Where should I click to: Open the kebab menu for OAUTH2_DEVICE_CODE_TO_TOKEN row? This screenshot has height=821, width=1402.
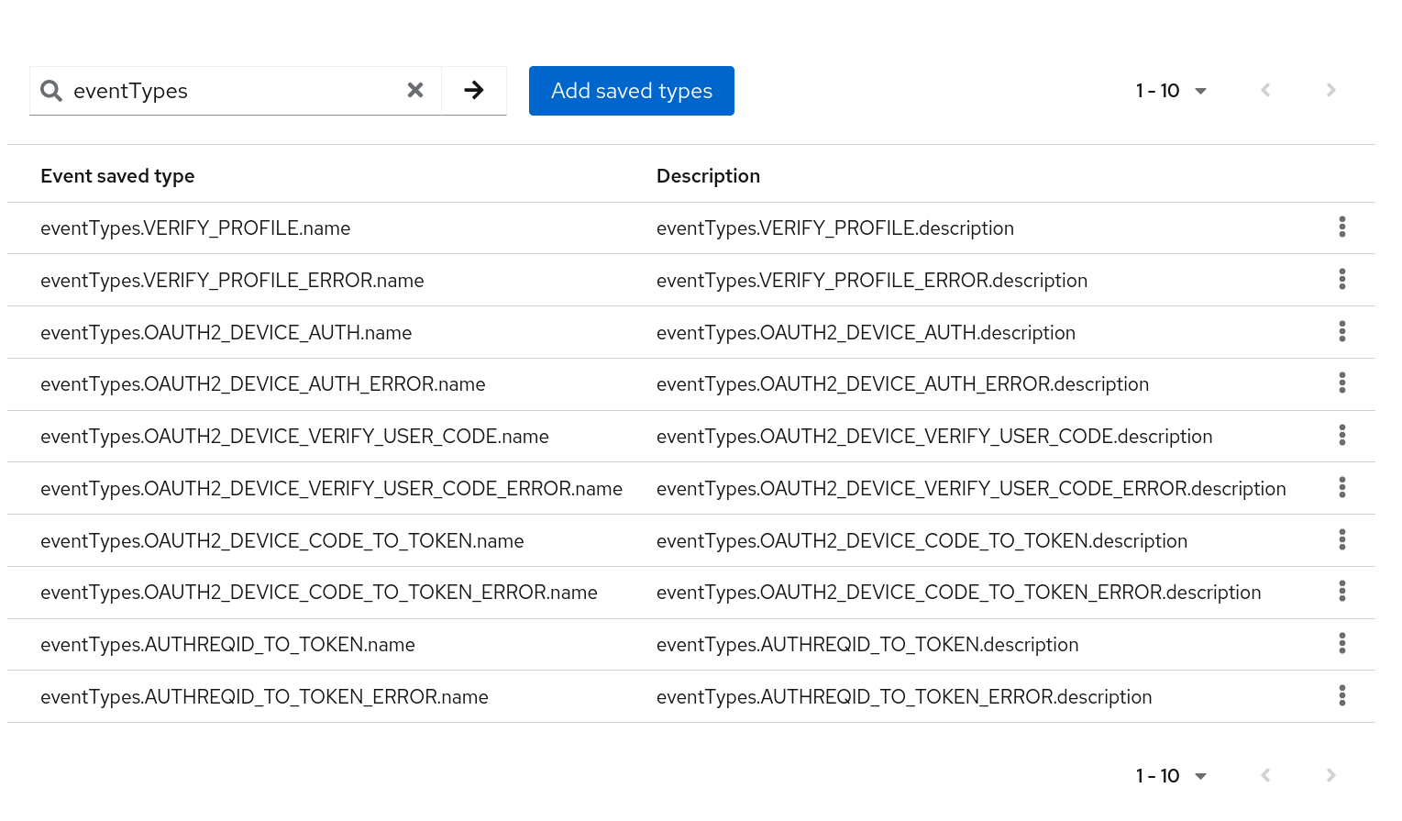(1341, 540)
